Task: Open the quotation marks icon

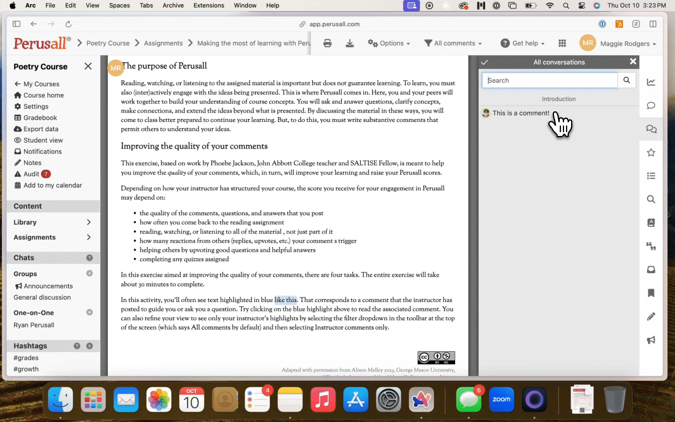Action: 651,246
